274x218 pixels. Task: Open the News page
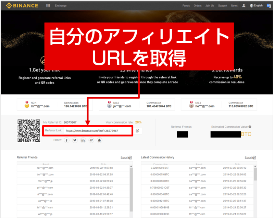[234, 5]
